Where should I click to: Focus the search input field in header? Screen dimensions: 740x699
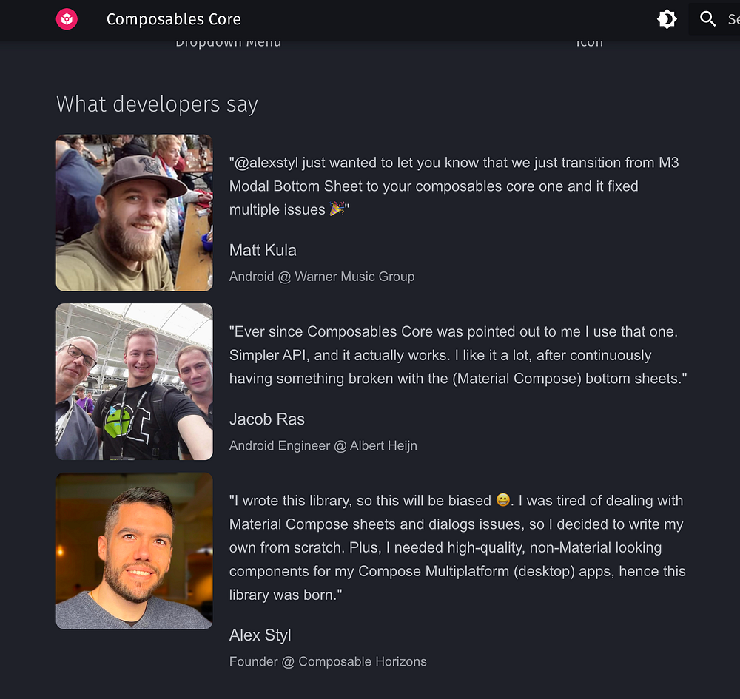pyautogui.click(x=714, y=19)
